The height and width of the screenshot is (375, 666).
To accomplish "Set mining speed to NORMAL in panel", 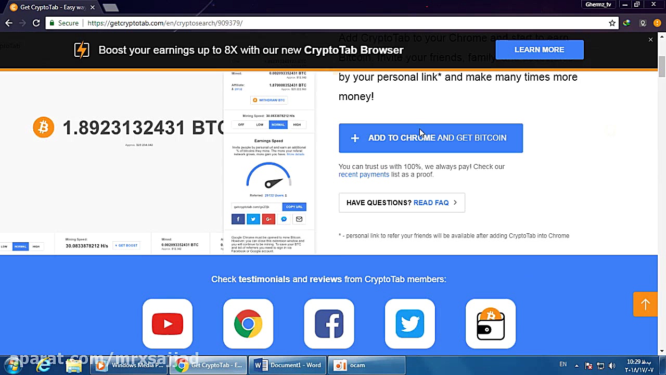I will 278,124.
